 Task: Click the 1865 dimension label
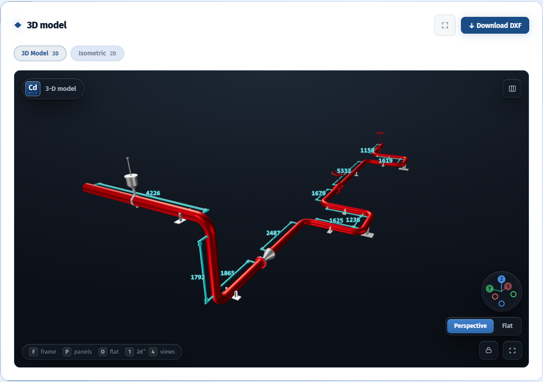point(228,273)
